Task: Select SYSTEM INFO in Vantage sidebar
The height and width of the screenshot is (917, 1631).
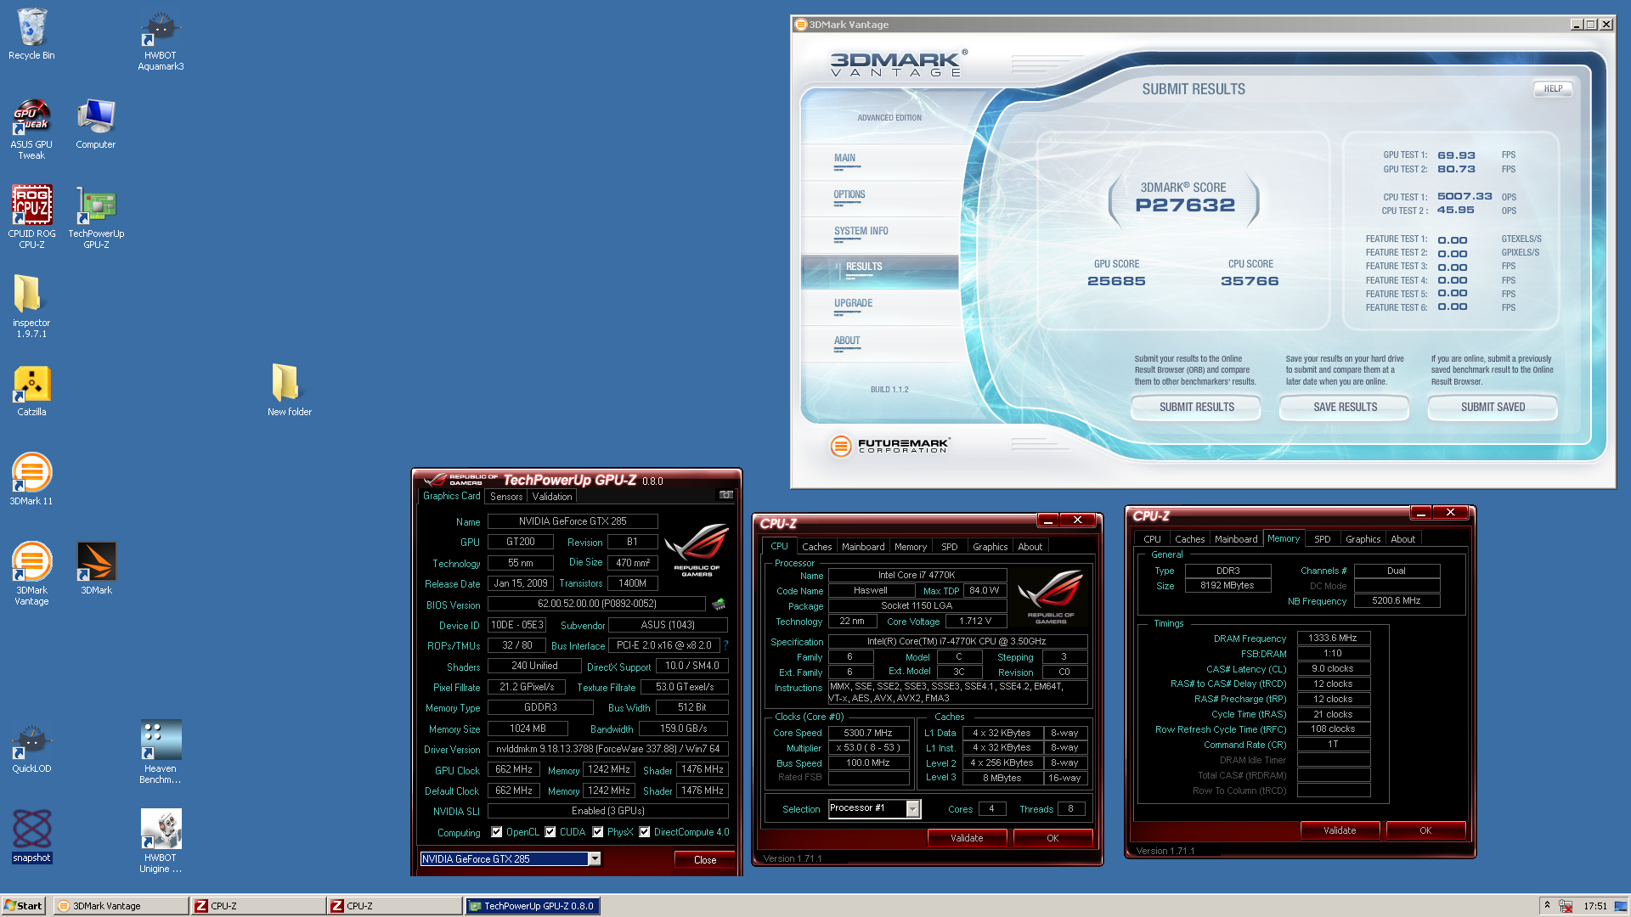Action: click(x=880, y=234)
